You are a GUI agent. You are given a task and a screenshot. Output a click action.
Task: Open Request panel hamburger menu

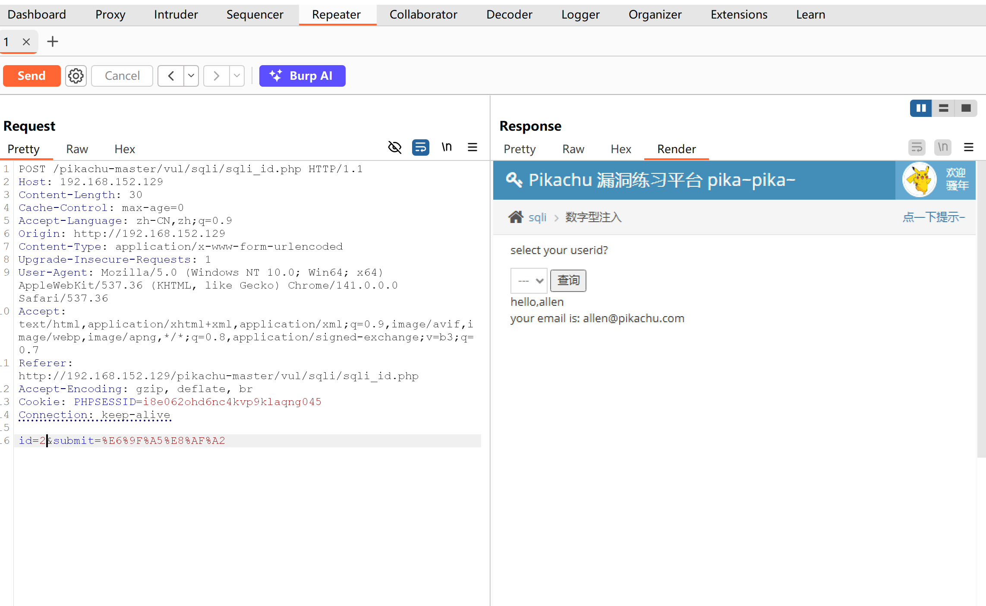point(473,148)
